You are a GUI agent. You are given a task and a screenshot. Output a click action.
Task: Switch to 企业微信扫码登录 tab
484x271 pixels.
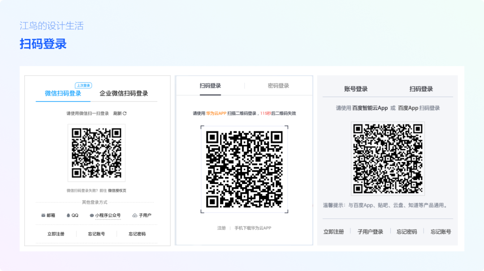(124, 93)
